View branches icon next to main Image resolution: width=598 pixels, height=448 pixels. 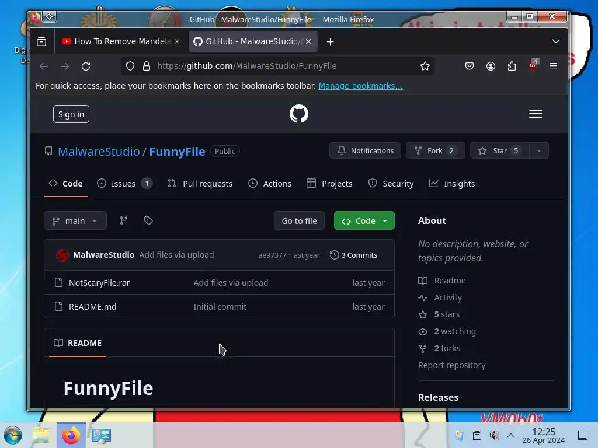click(124, 220)
